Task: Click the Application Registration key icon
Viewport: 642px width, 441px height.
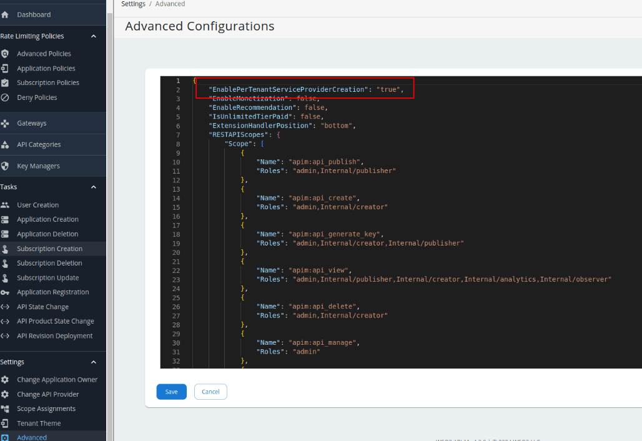Action: 6,292
